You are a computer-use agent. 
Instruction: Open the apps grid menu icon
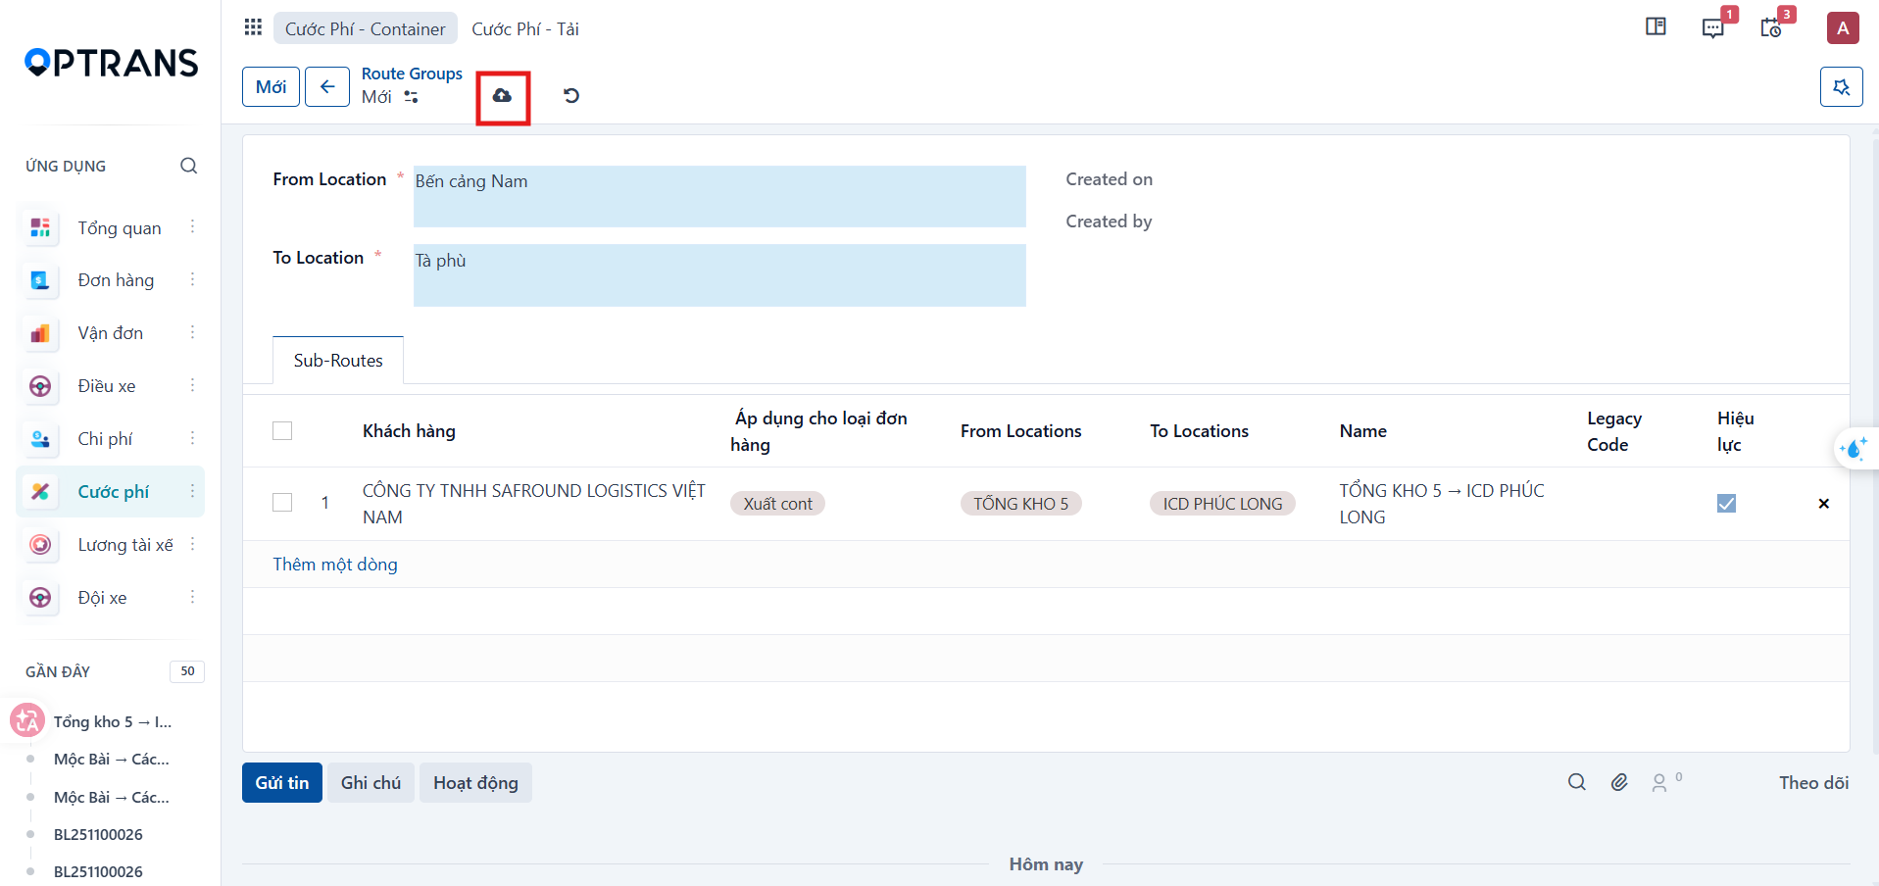253,27
